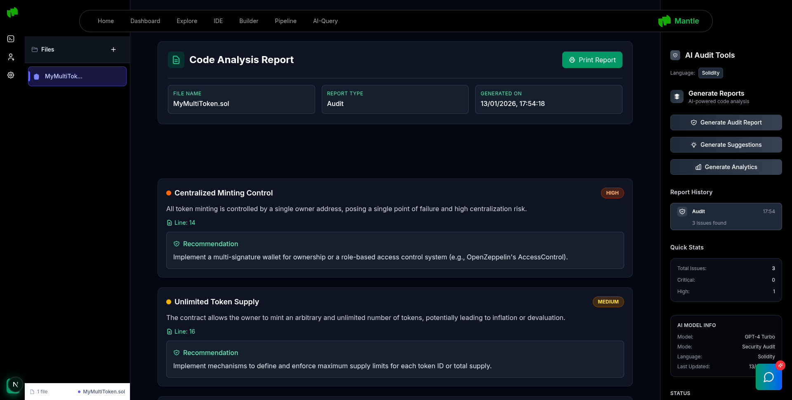Click the MyMultiToken.sol status bar label

pos(104,392)
